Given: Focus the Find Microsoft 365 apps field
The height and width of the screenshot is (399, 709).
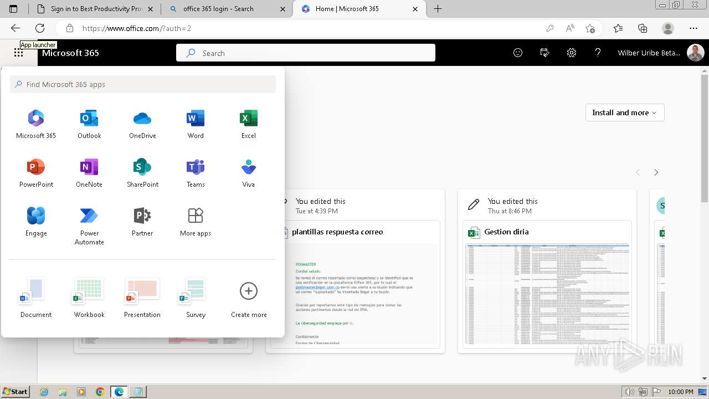Looking at the screenshot, I should pos(143,84).
